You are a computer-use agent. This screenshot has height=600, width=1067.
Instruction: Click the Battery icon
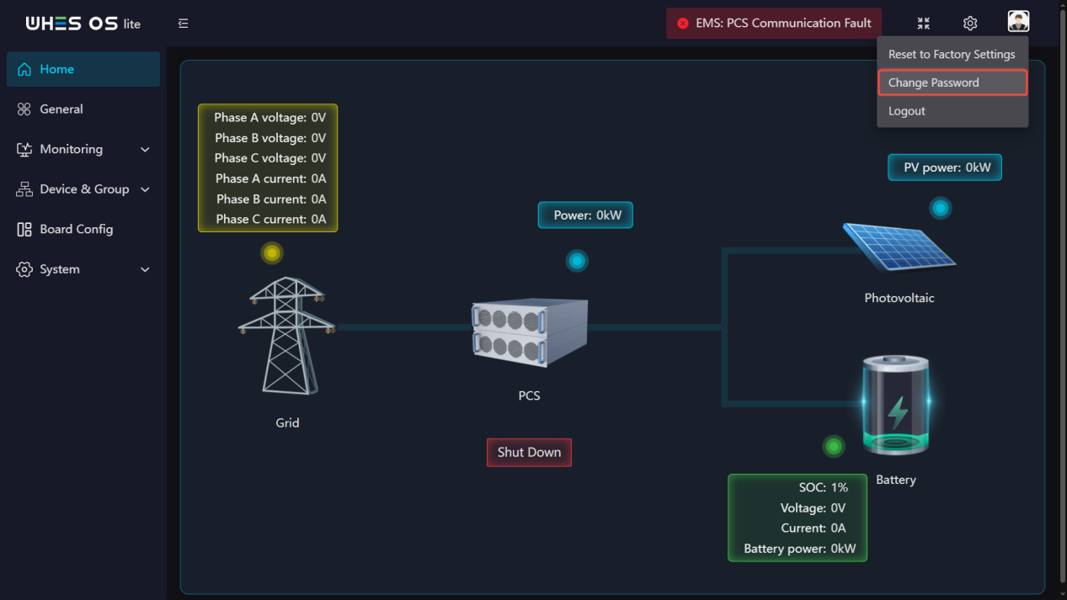[x=896, y=405]
